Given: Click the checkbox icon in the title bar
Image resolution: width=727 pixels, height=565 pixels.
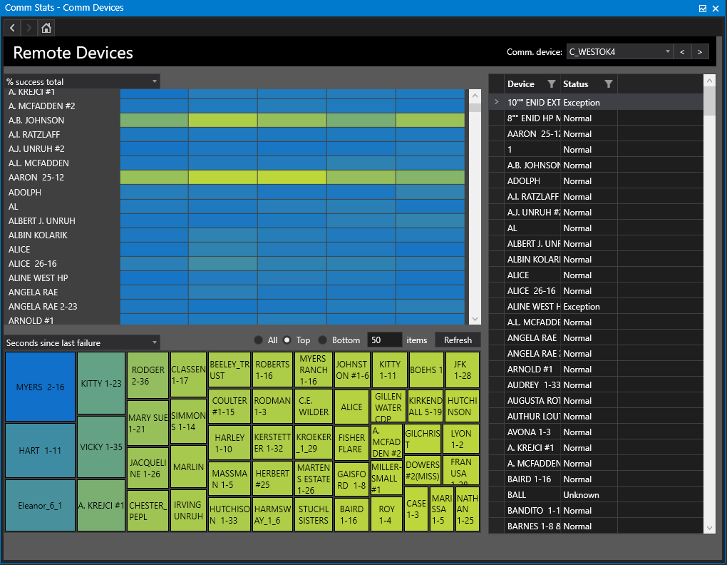Looking at the screenshot, I should 702,8.
